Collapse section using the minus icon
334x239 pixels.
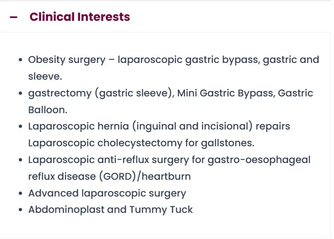[13, 17]
